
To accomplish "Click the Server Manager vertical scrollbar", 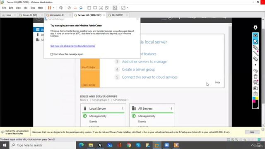I will click(230, 75).
